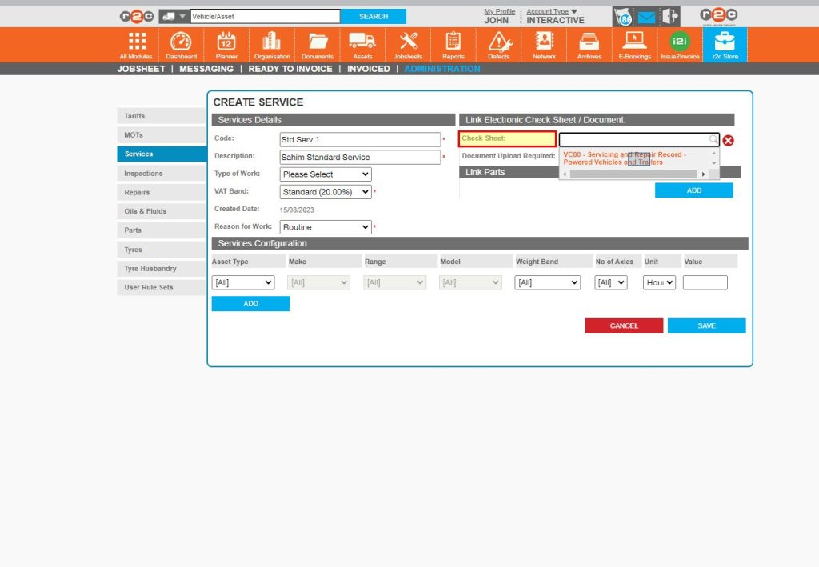This screenshot has height=567, width=819.
Task: Click the suggestion list scroll-right arrow
Action: tap(703, 174)
